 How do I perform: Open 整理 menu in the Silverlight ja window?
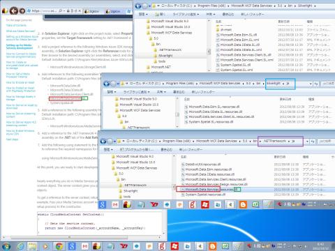click(x=111, y=92)
